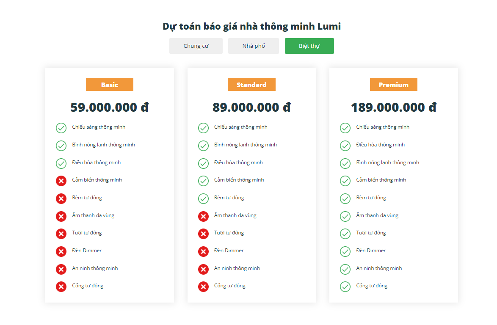Click the cross beside Tưới tự động in Basic column

(x=61, y=234)
